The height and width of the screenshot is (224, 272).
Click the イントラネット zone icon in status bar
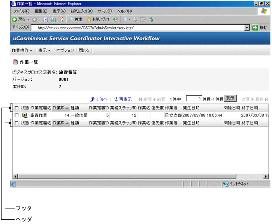[x=226, y=184]
